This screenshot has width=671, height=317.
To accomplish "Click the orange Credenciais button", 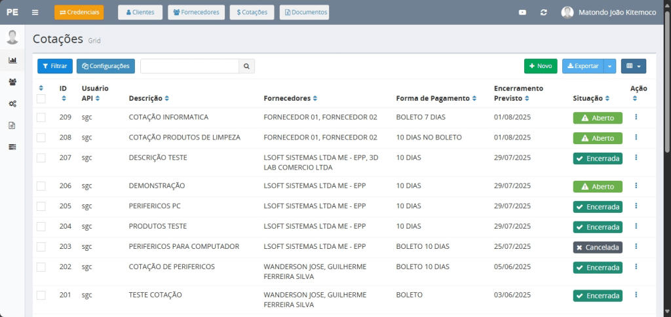I will [79, 12].
